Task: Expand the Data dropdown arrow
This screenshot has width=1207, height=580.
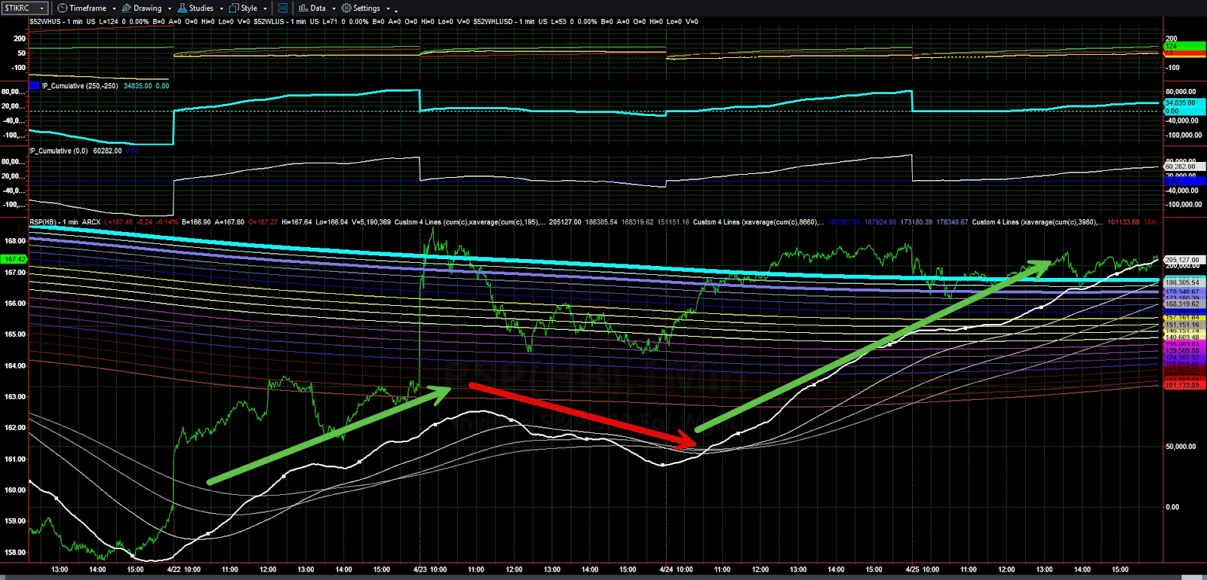Action: [x=333, y=9]
